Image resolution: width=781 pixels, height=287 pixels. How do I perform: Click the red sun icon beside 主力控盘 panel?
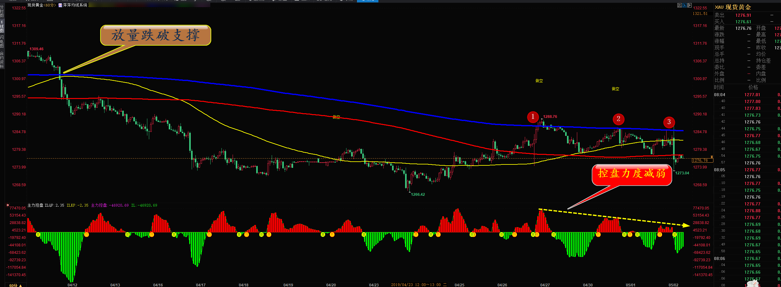pos(8,205)
